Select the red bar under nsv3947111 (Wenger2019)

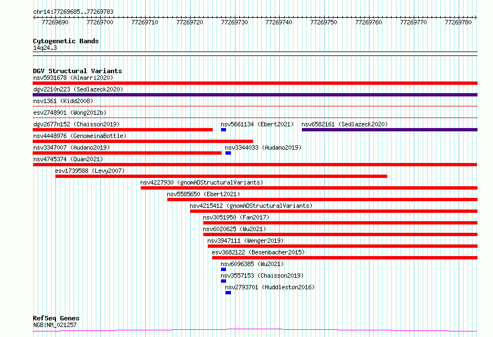pos(342,246)
